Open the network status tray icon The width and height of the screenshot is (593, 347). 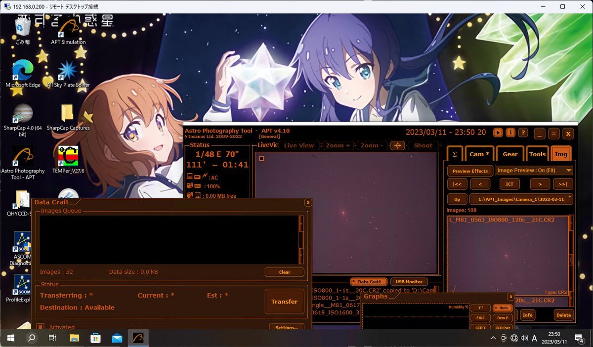514,338
